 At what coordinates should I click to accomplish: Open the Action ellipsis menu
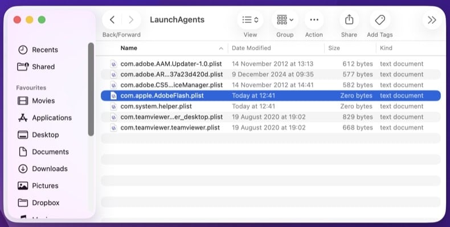click(x=314, y=20)
